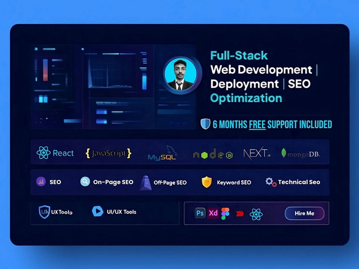The image size is (359, 269).
Task: Click the underlined FREE word
Action: tap(257, 125)
